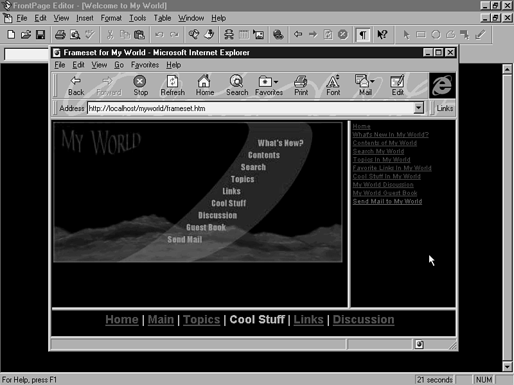The height and width of the screenshot is (385, 514).
Task: Click the Refresh button in Internet Explorer
Action: click(172, 85)
